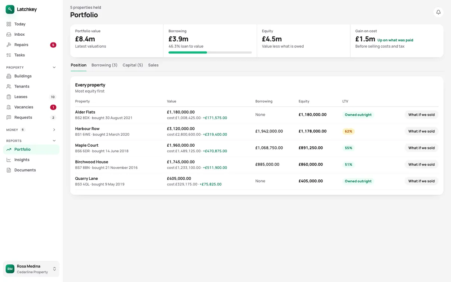Click the +£511,900.00 gain figure
Screen dimensions: 451x282
(x=215, y=168)
